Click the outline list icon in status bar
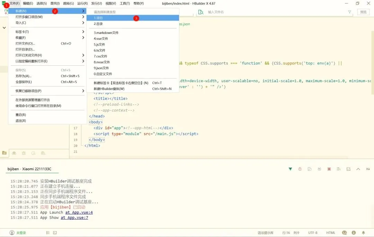374x237 pixels. click(x=48, y=233)
